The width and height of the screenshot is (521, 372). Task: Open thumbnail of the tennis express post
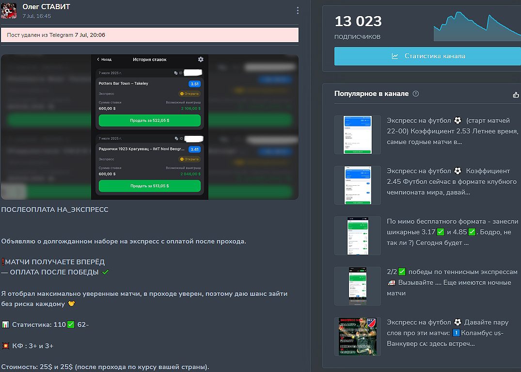[358, 286]
